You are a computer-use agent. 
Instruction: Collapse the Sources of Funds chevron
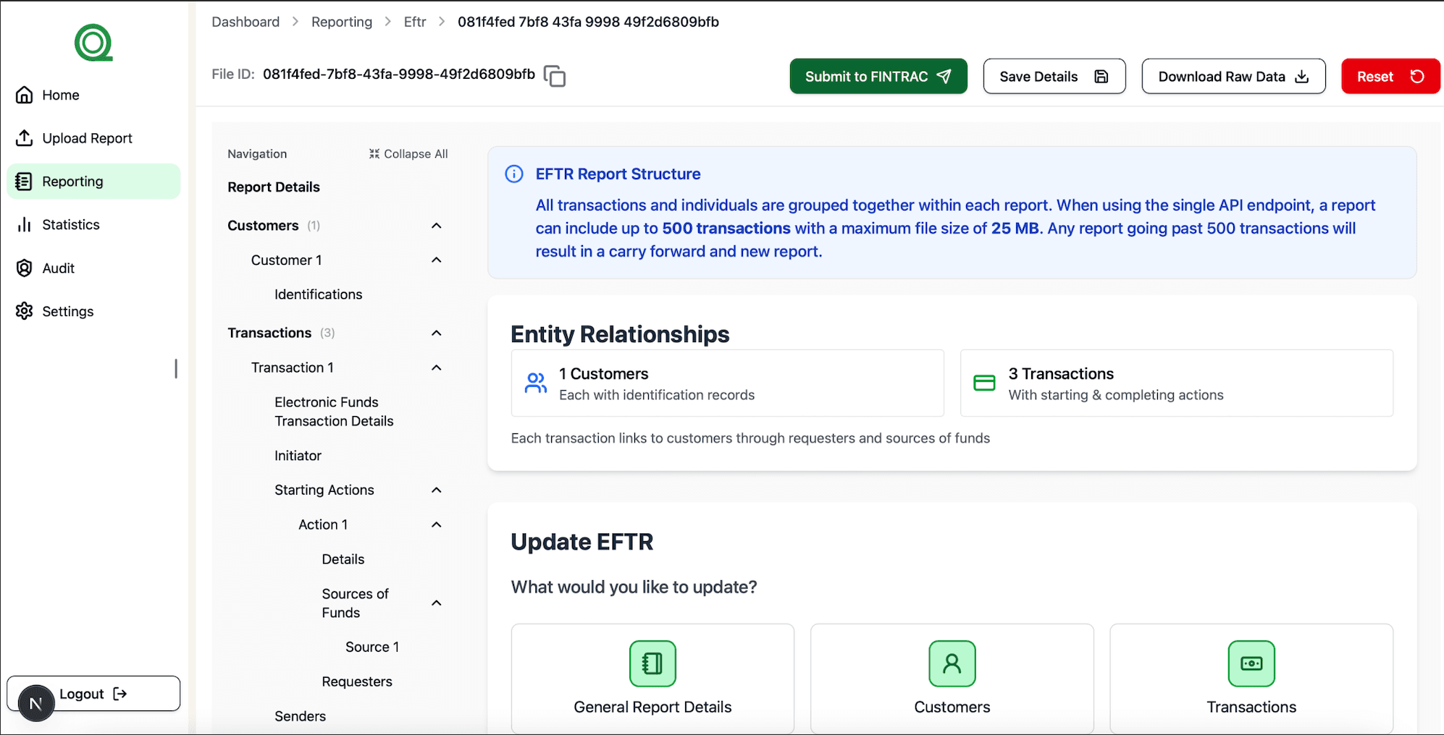(x=436, y=602)
